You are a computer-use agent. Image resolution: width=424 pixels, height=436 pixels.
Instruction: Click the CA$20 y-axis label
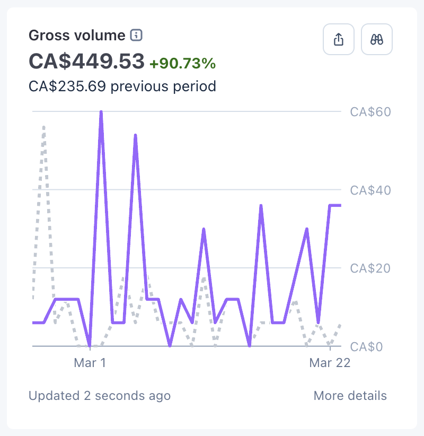[x=370, y=268]
